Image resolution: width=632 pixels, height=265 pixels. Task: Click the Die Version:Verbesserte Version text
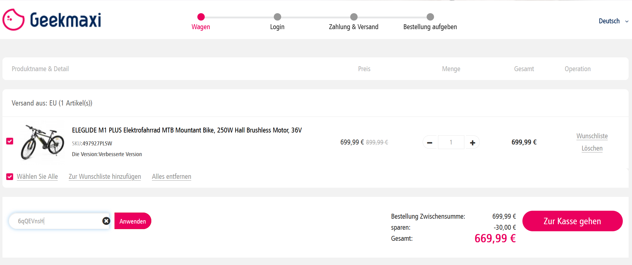(x=107, y=154)
